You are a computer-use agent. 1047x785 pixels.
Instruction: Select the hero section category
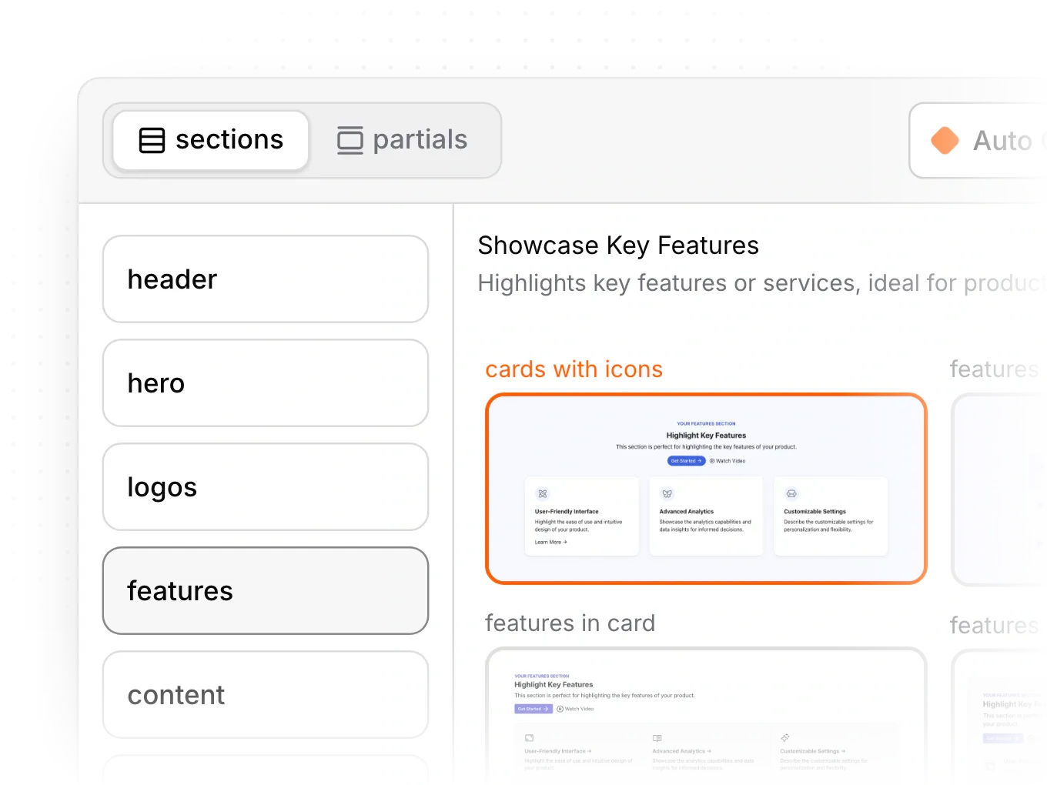click(x=266, y=382)
